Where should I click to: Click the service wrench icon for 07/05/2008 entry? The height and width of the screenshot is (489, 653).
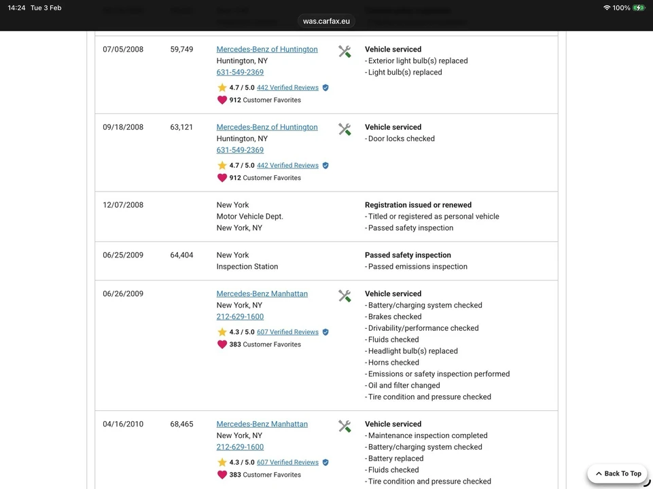[345, 51]
